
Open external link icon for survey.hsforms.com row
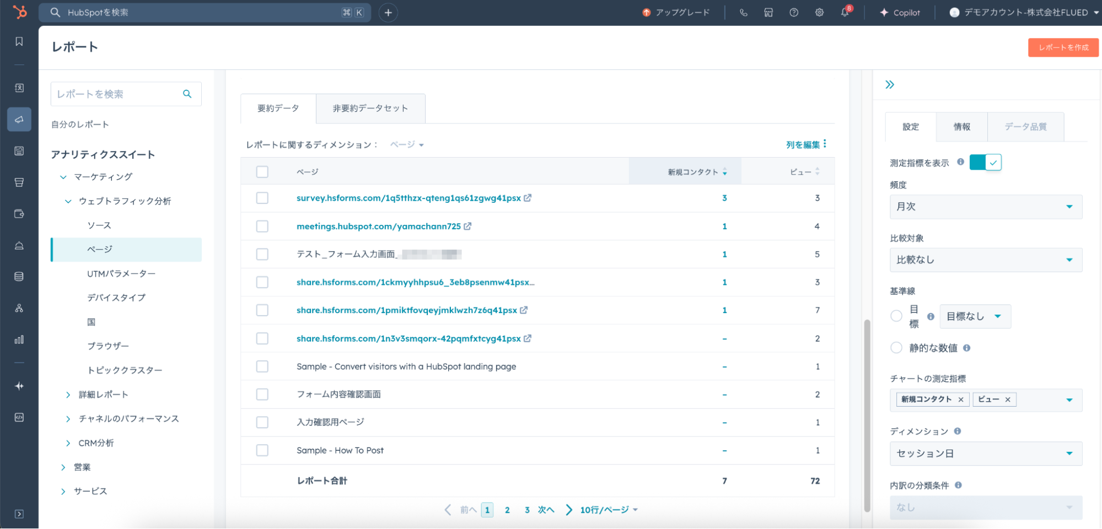(x=528, y=198)
